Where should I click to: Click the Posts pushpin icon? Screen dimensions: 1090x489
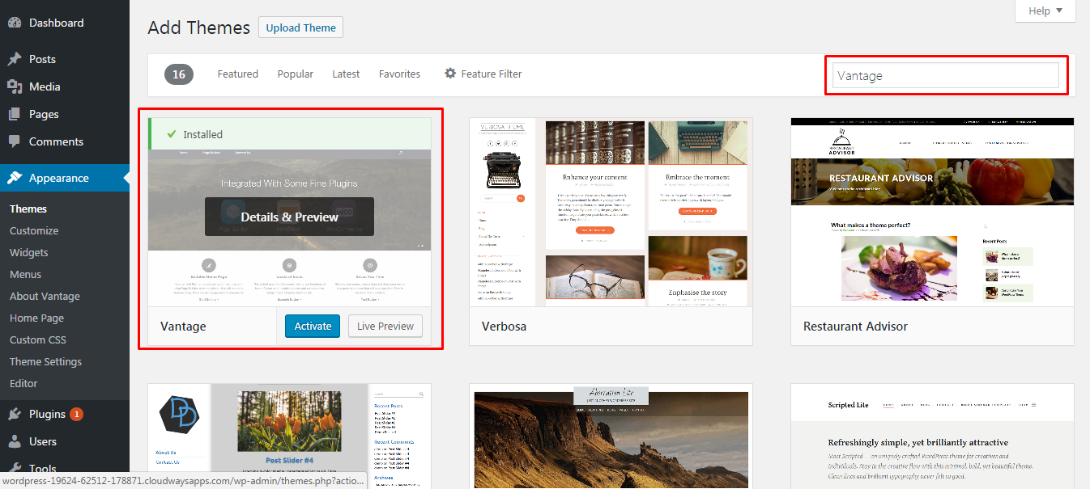coord(15,59)
